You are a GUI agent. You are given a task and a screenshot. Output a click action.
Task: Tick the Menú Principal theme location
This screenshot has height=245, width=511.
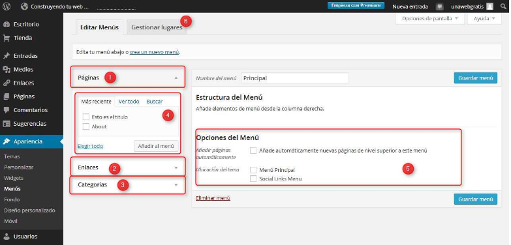click(253, 170)
